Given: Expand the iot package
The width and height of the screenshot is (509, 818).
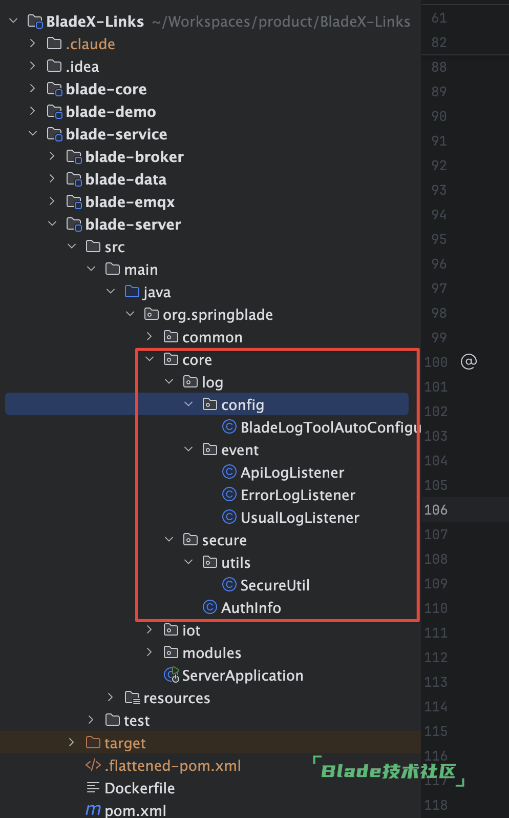Looking at the screenshot, I should coord(150,629).
